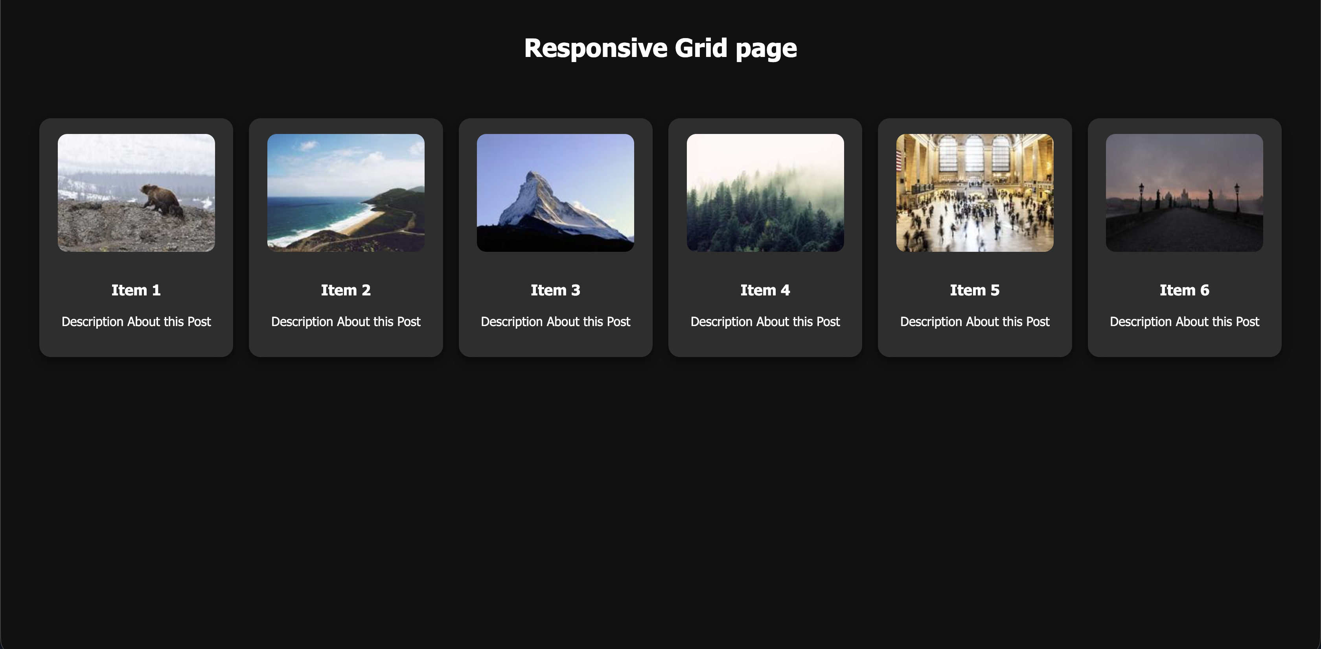This screenshot has width=1321, height=649.
Task: Select the dusk bridge image thumbnail
Action: pyautogui.click(x=1184, y=192)
